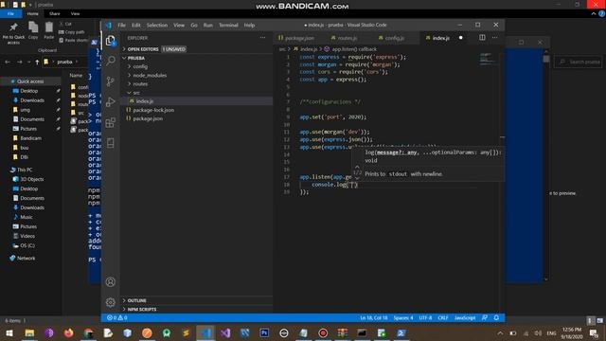
Task: Open the Source Control view icon
Action: [x=111, y=81]
